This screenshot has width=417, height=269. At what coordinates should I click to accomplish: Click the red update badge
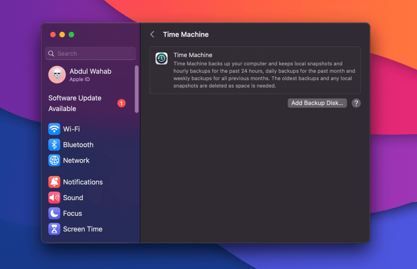(x=122, y=103)
